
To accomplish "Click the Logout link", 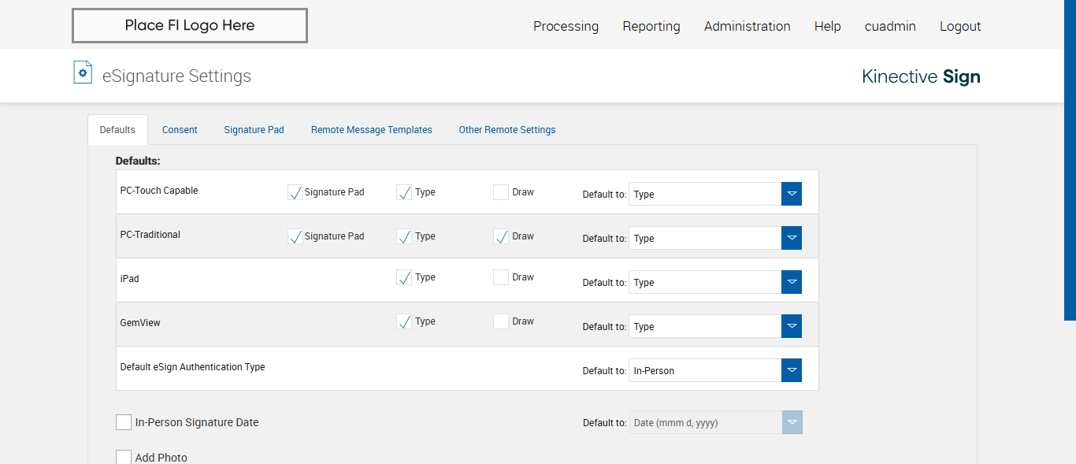I will tap(960, 26).
